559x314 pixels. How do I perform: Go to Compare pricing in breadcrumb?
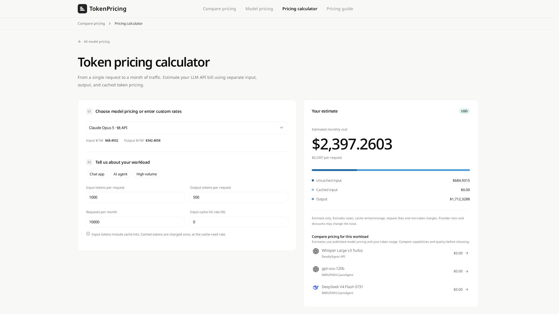pyautogui.click(x=91, y=24)
